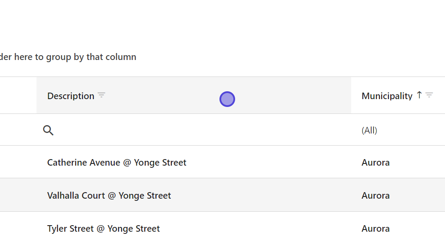This screenshot has width=445, height=243.
Task: Sort by the Description column header
Action: point(71,96)
